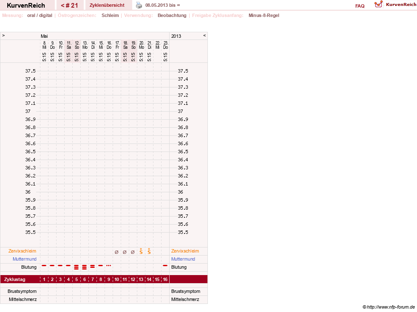
Task: Click the heavy bleeding mark on day 5
Action: [x=77, y=267]
